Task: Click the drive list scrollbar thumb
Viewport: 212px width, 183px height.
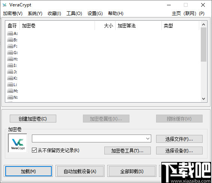Action: (203, 45)
